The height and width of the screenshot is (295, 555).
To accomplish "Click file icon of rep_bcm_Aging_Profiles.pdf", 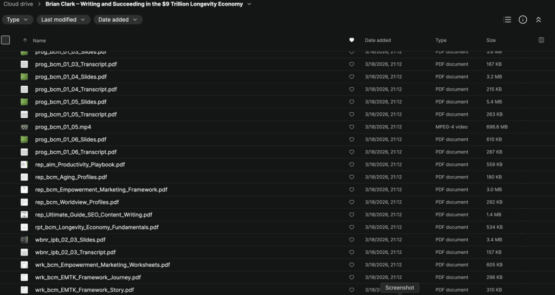I will click(24, 177).
